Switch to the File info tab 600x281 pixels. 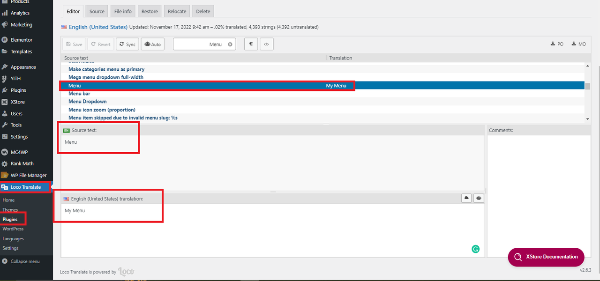[x=123, y=11]
